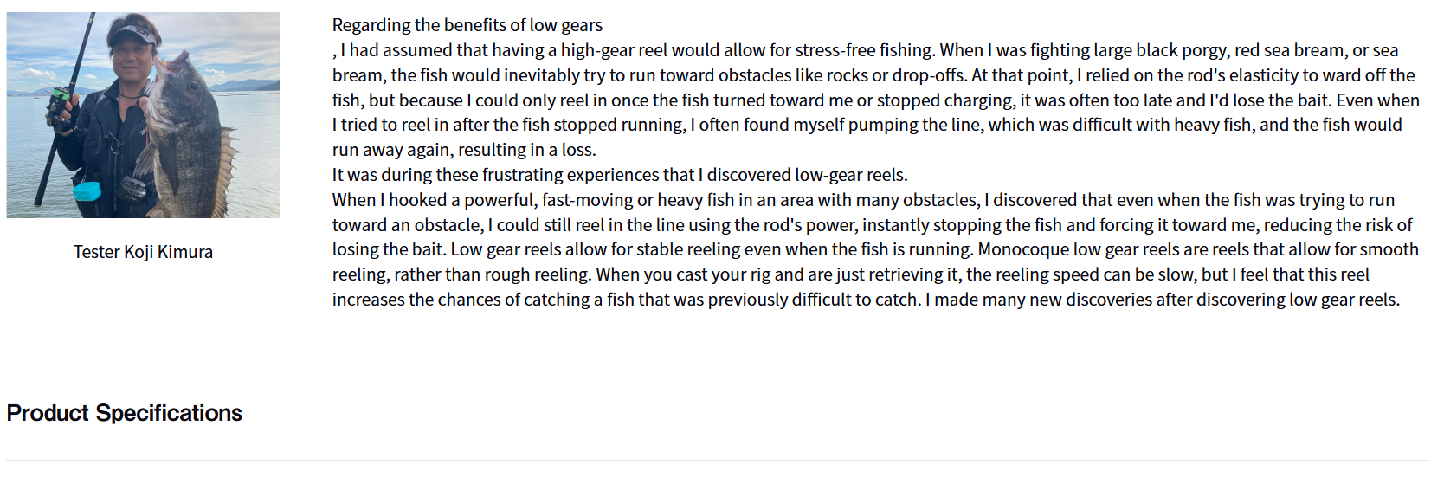Click the blue container in the photo

coord(87,190)
